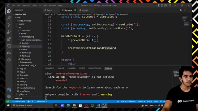Click the Run file play icon
Viewport: 198px width, 111px height.
pos(181,10)
